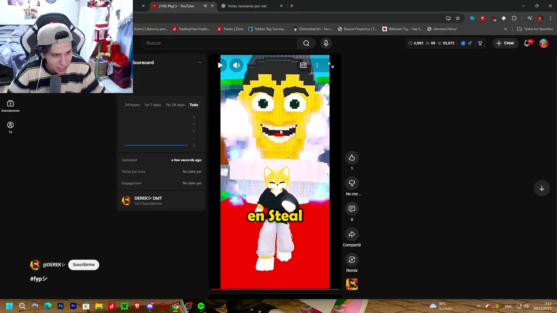Open the Webcam Toy bookmark
Screen dimensions: 557x313
[x=402, y=29]
